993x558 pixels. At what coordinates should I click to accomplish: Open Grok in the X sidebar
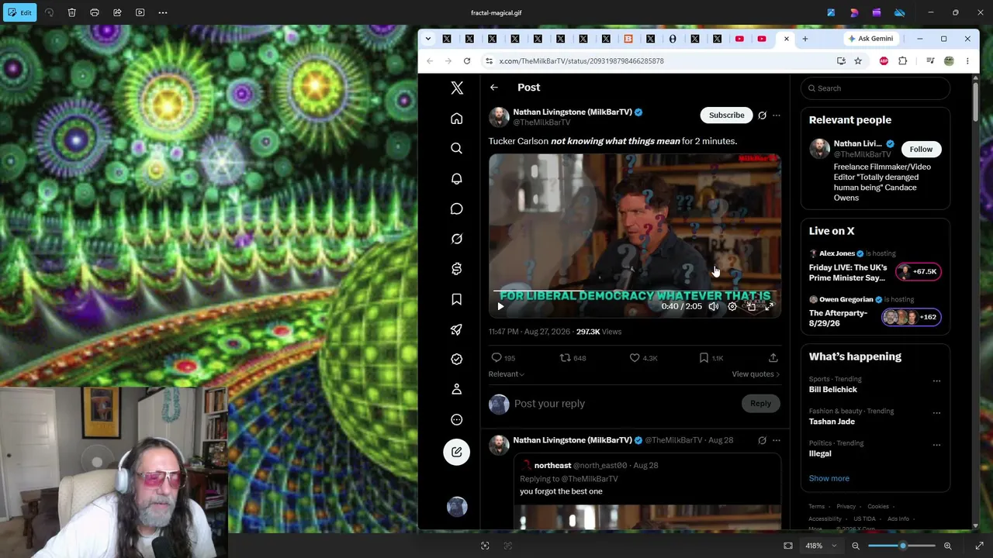click(457, 239)
